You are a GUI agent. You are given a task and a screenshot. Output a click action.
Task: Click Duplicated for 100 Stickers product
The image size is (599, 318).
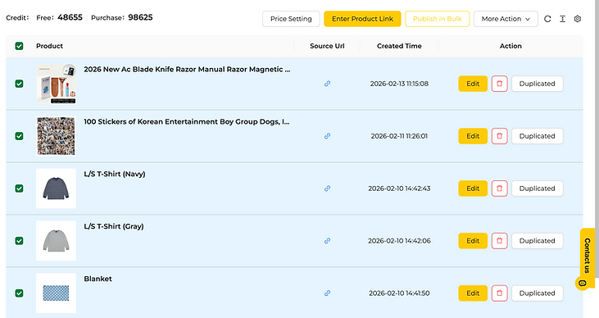click(x=537, y=136)
